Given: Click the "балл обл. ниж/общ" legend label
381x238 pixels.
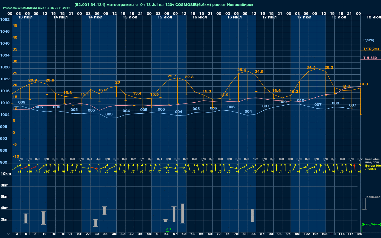Looking at the screenshot, I should point(373,161).
